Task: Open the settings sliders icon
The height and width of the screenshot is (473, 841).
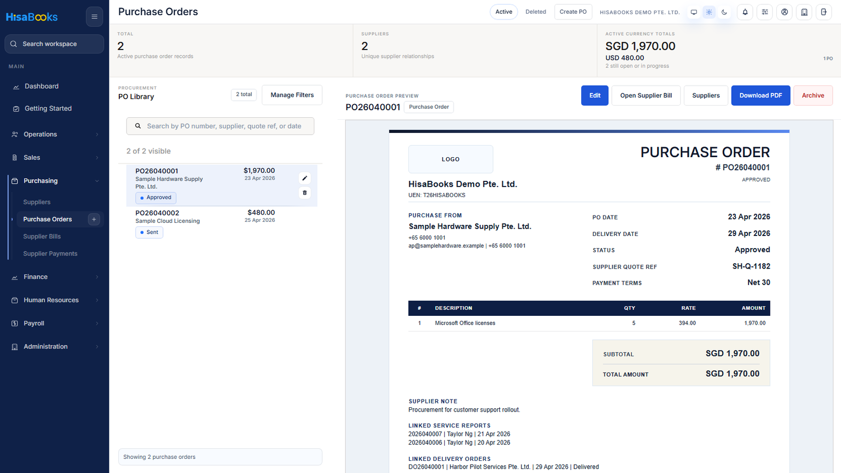Action: click(765, 12)
